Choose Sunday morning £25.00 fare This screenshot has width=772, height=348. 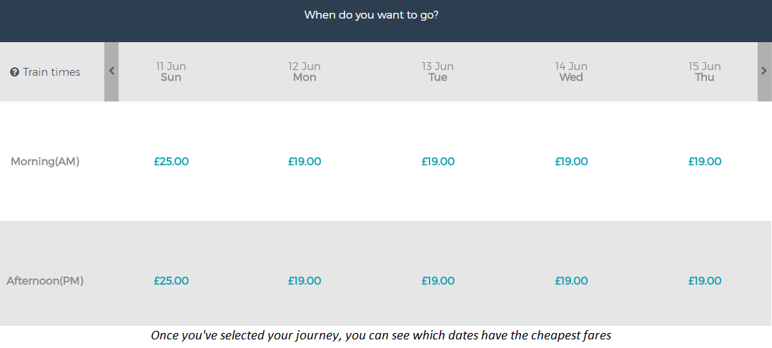[171, 161]
